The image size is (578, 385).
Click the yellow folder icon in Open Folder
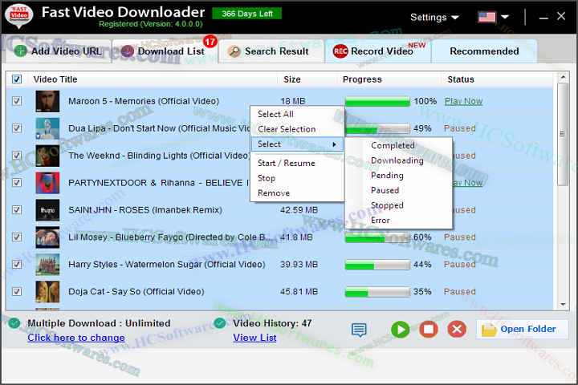pos(489,330)
